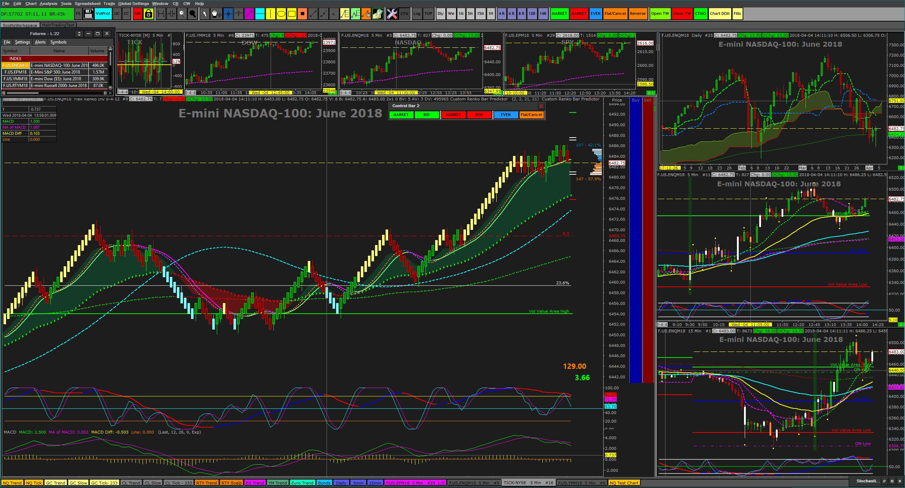Select the zoom in magnifier tool

182,14
